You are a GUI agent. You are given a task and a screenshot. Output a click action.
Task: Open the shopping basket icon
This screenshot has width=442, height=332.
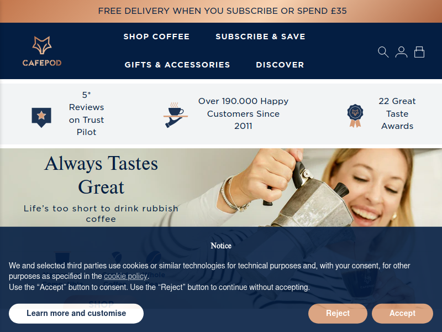[419, 52]
